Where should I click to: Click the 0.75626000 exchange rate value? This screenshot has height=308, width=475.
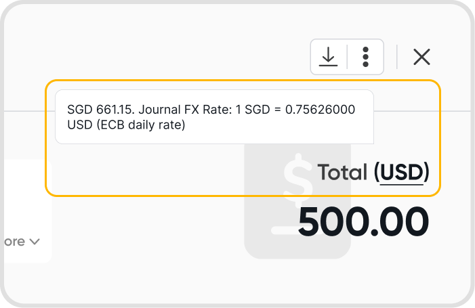(x=320, y=110)
